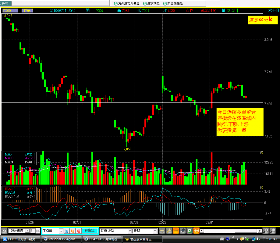Image resolution: width=280 pixels, height=243 pixels.
Task: Click the volume speaker icon in system tray
Action: 258,239
